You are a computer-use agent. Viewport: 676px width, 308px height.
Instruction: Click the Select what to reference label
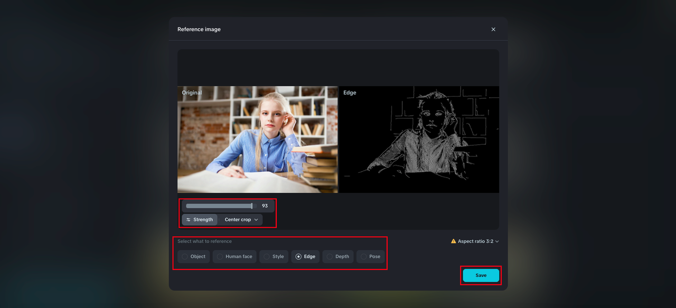[x=204, y=241]
